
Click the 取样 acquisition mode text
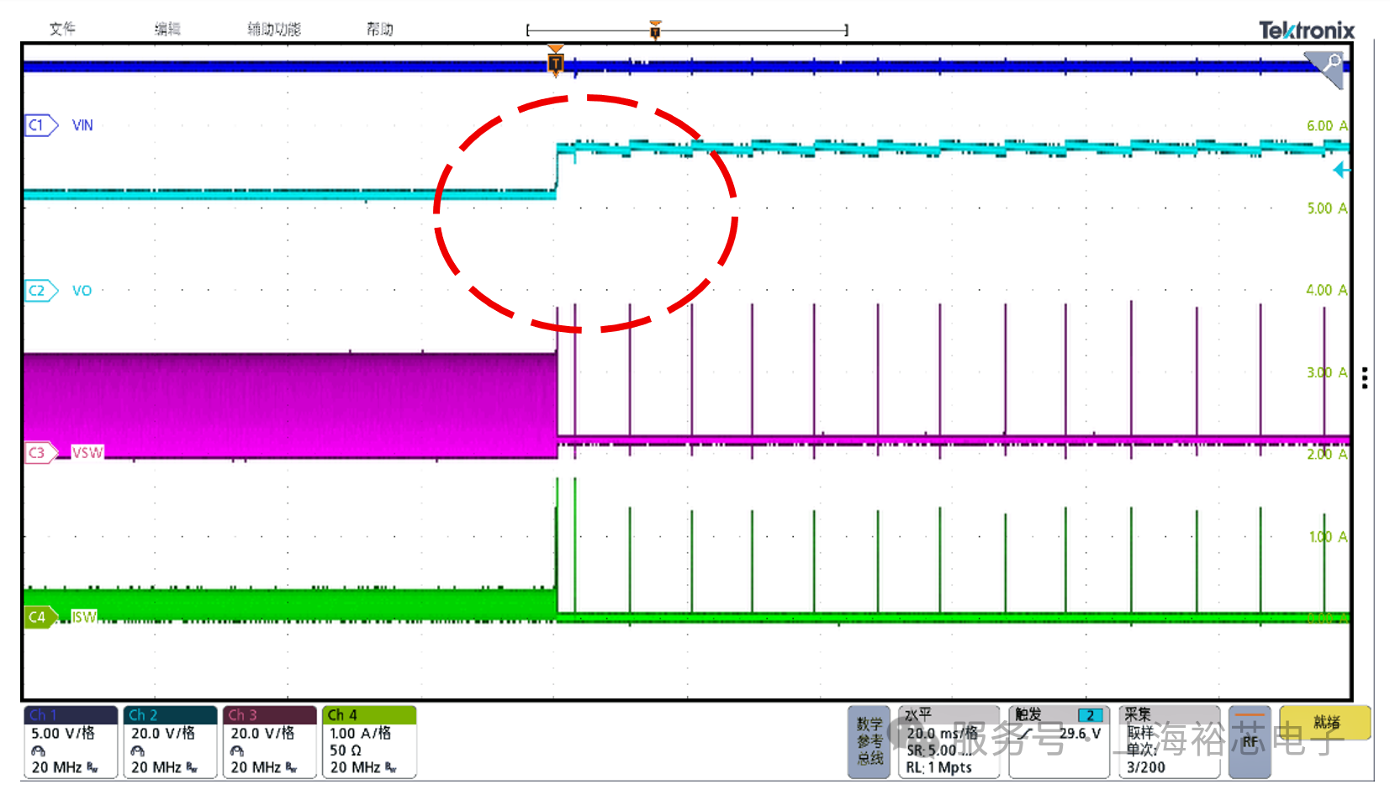1142,733
